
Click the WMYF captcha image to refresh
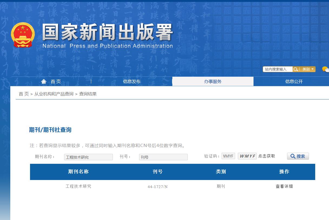pyautogui.click(x=247, y=156)
